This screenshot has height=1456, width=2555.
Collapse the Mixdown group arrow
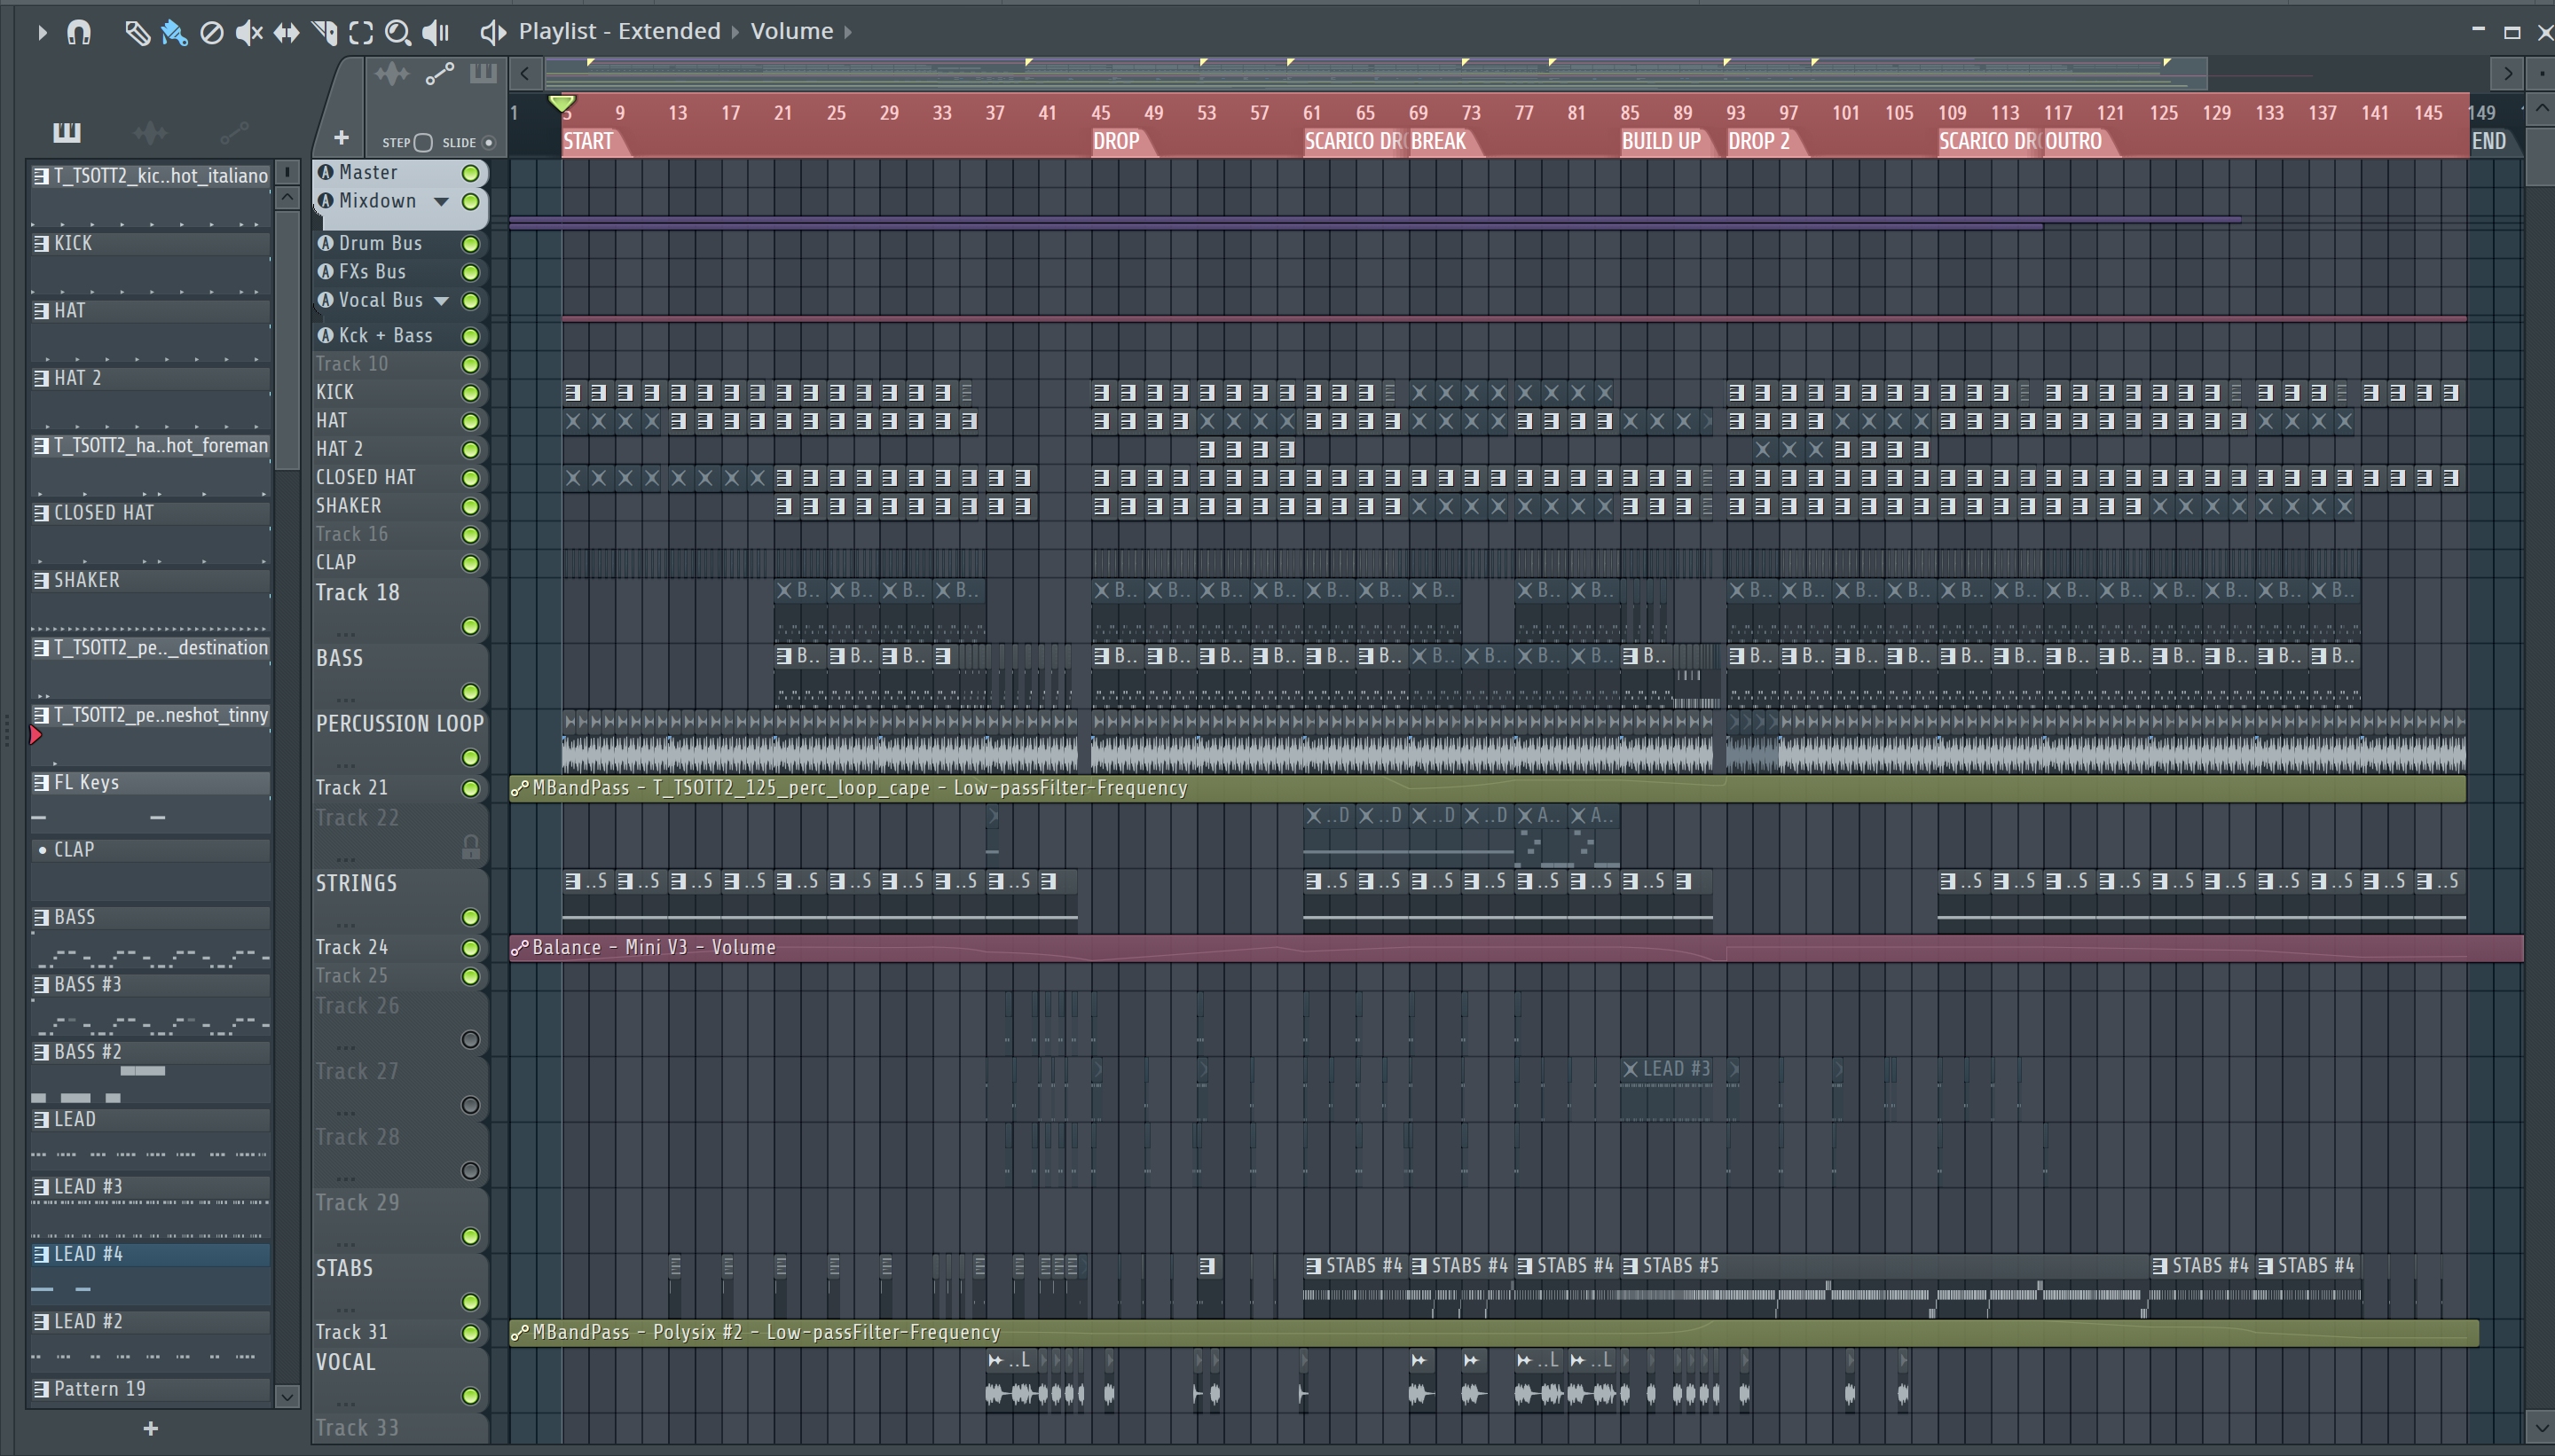[x=441, y=202]
